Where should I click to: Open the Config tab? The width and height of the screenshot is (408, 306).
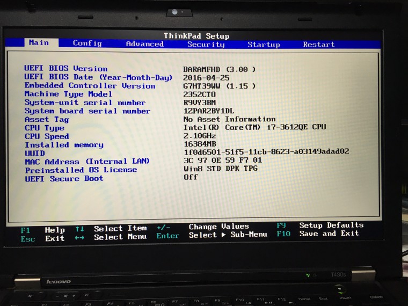coord(87,43)
